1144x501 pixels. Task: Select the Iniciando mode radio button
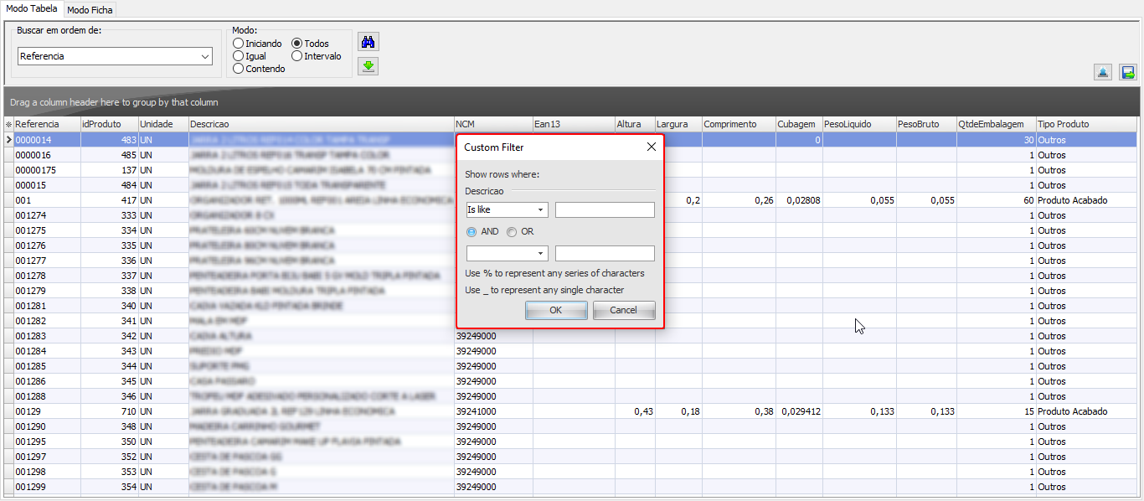(239, 44)
